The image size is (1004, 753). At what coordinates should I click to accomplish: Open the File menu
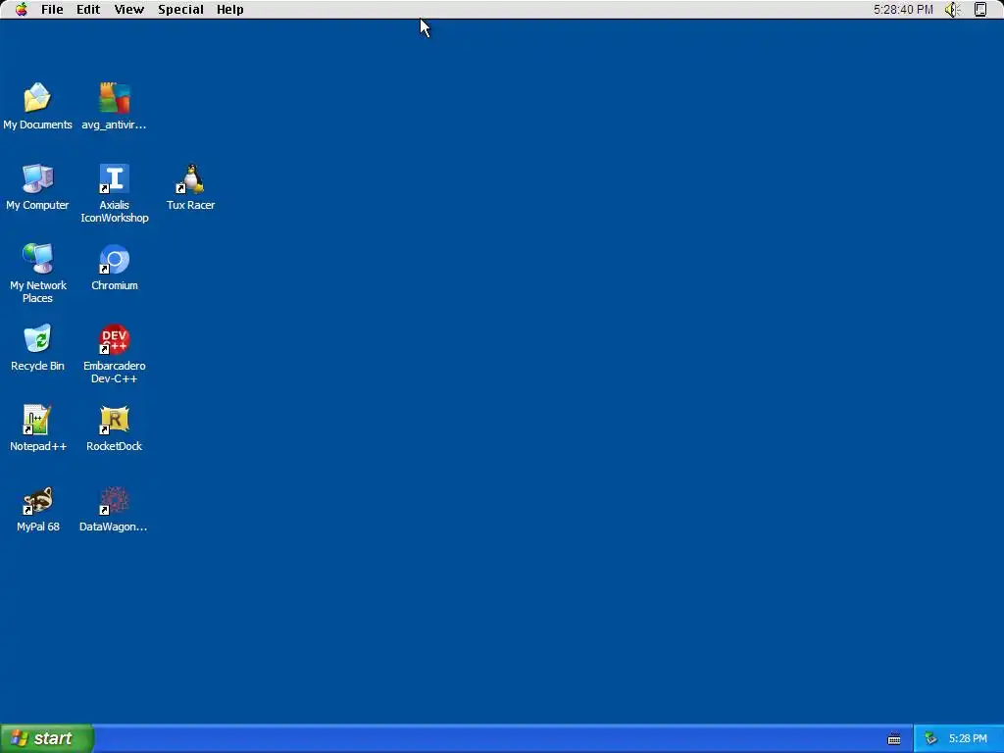[52, 10]
